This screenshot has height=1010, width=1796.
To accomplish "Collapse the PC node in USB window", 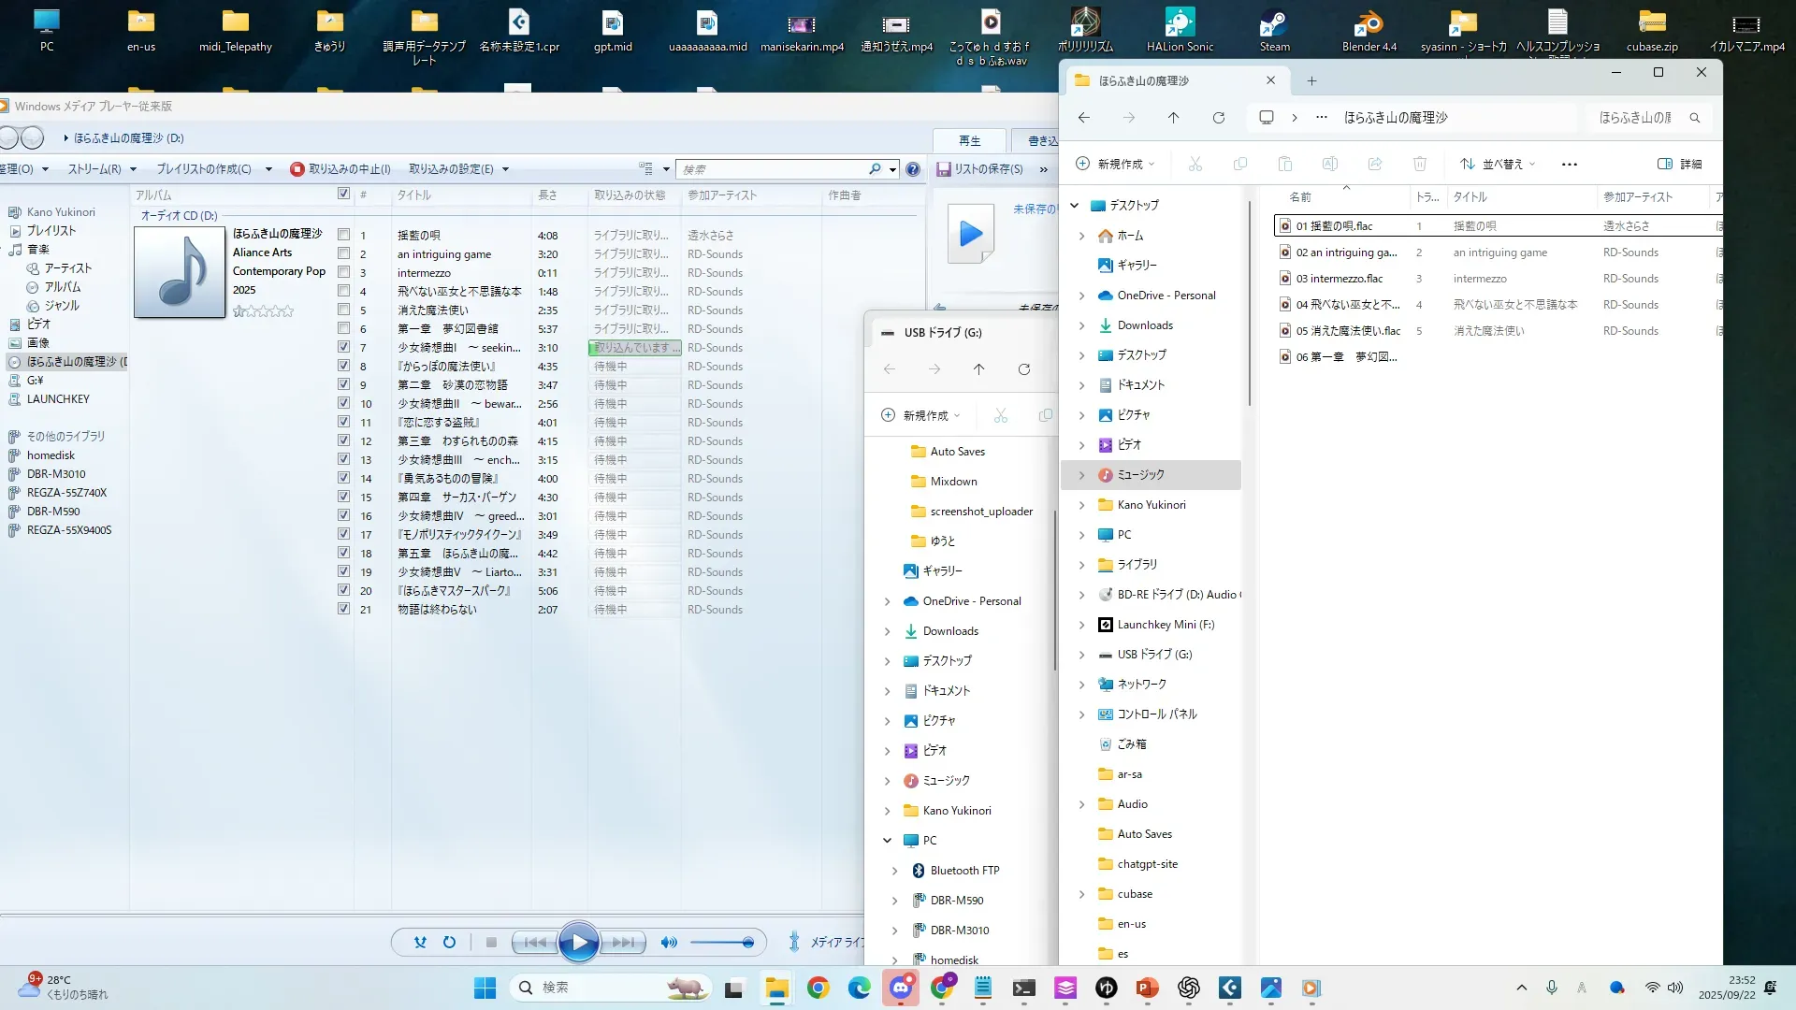I will pos(887,841).
